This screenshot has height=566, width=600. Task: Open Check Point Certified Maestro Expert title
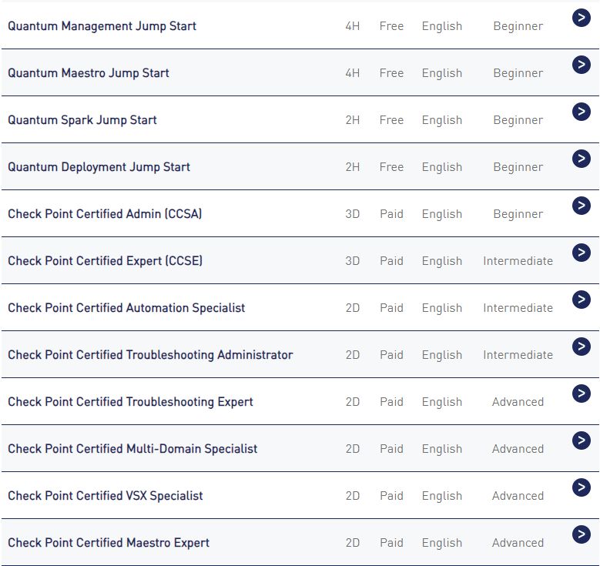pyautogui.click(x=109, y=543)
